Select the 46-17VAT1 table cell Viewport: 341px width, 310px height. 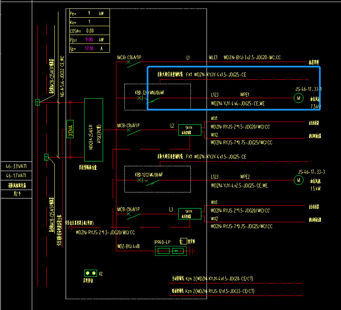click(16, 176)
